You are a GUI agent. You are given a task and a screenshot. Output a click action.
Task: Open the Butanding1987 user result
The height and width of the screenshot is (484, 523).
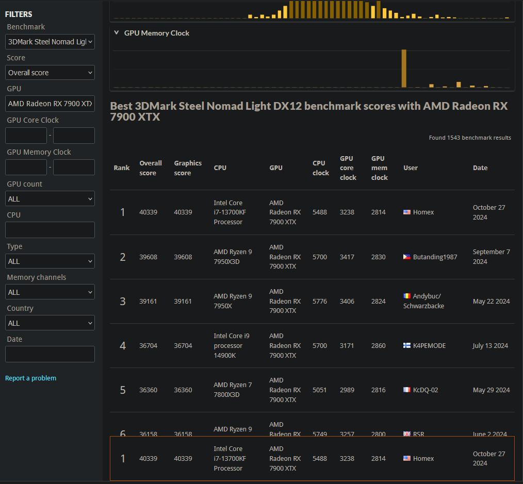[435, 257]
